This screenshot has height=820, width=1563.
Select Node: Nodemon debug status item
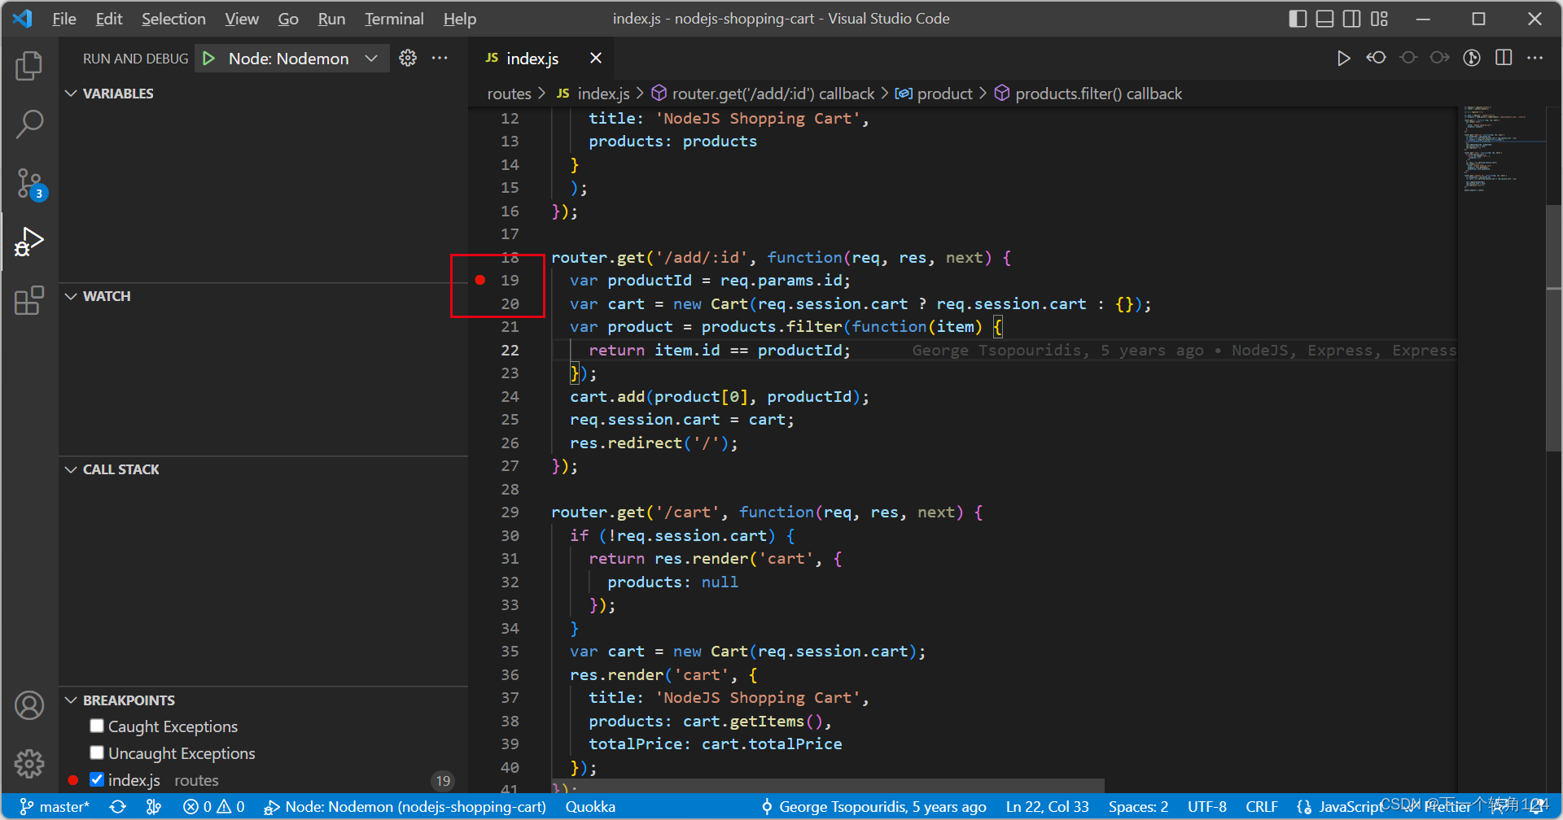point(405,806)
